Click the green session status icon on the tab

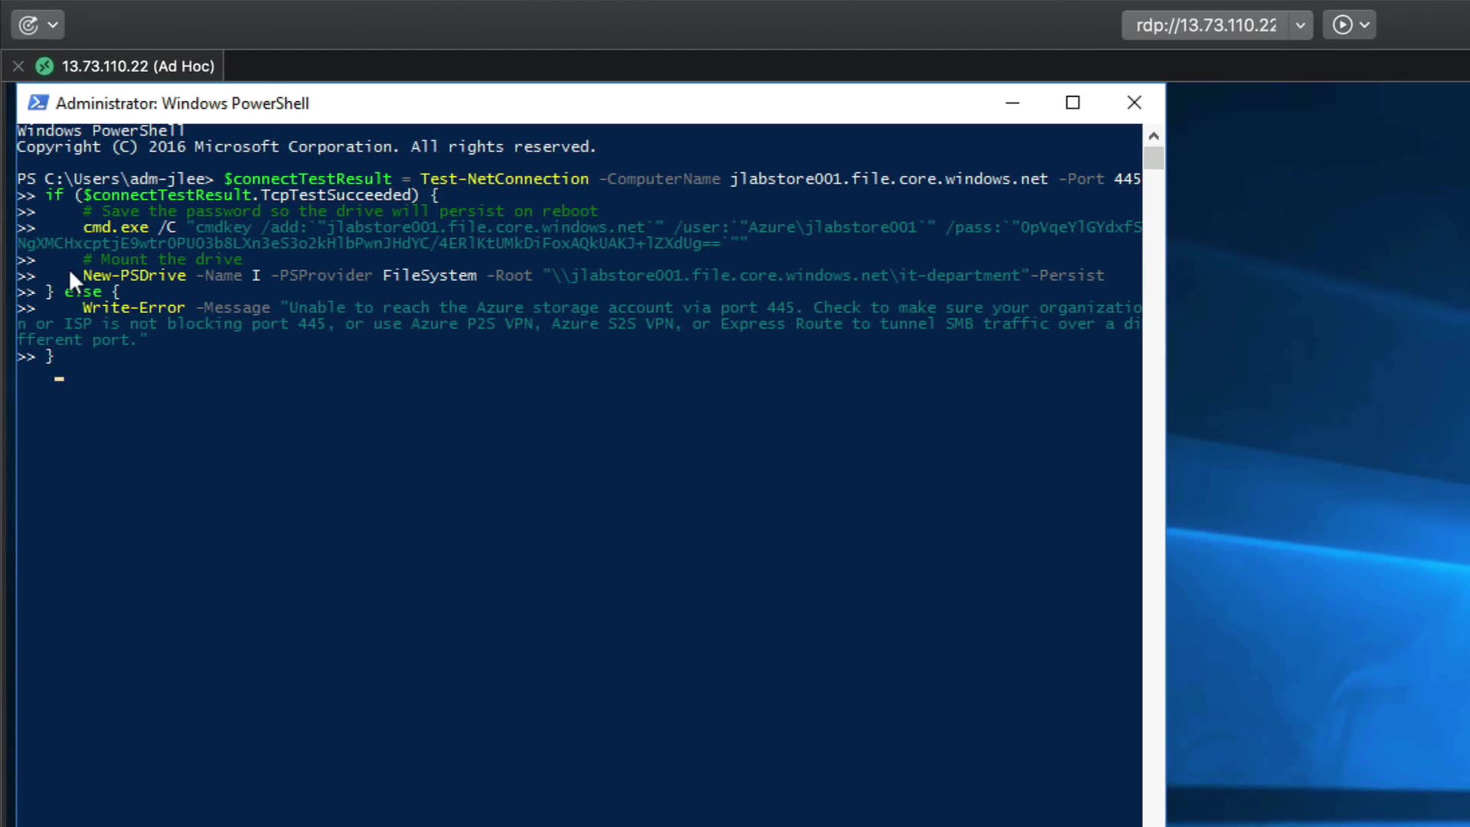point(44,67)
